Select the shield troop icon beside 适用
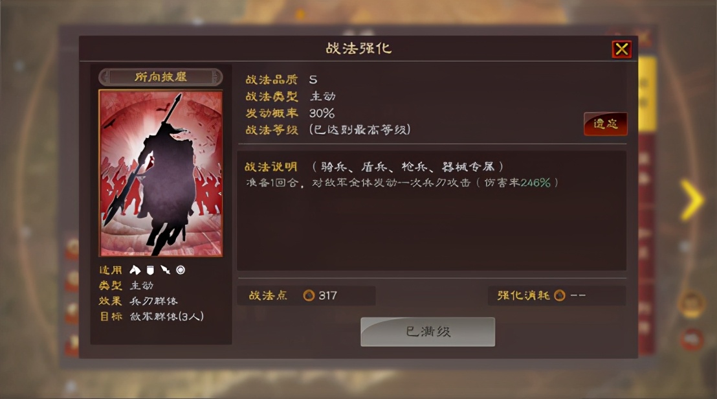The image size is (717, 399). (x=150, y=270)
